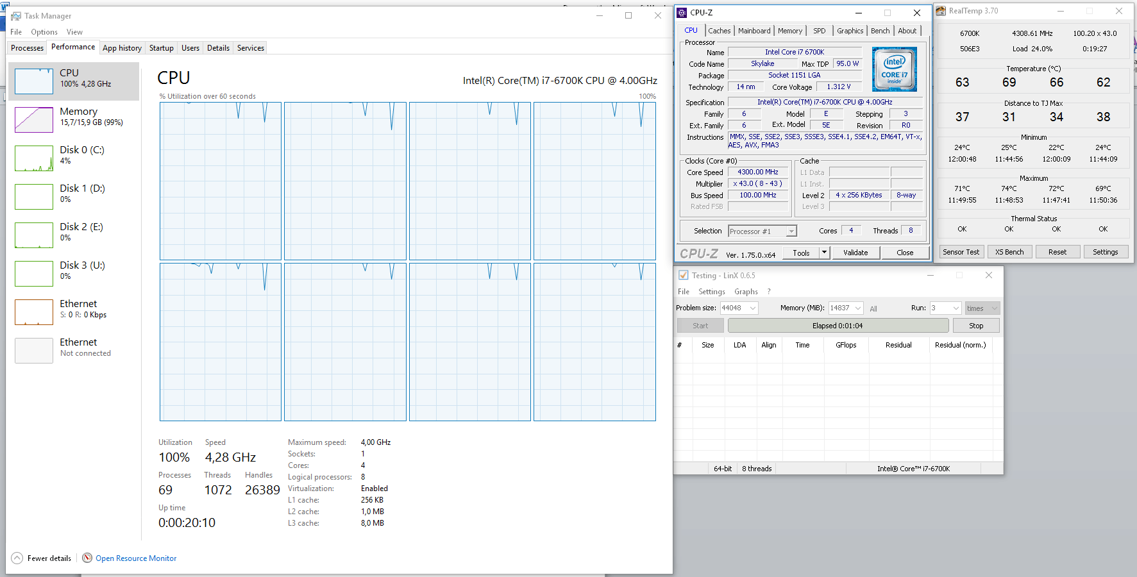Click the Tools button in CPU-Z
This screenshot has height=577, width=1137.
tap(801, 253)
